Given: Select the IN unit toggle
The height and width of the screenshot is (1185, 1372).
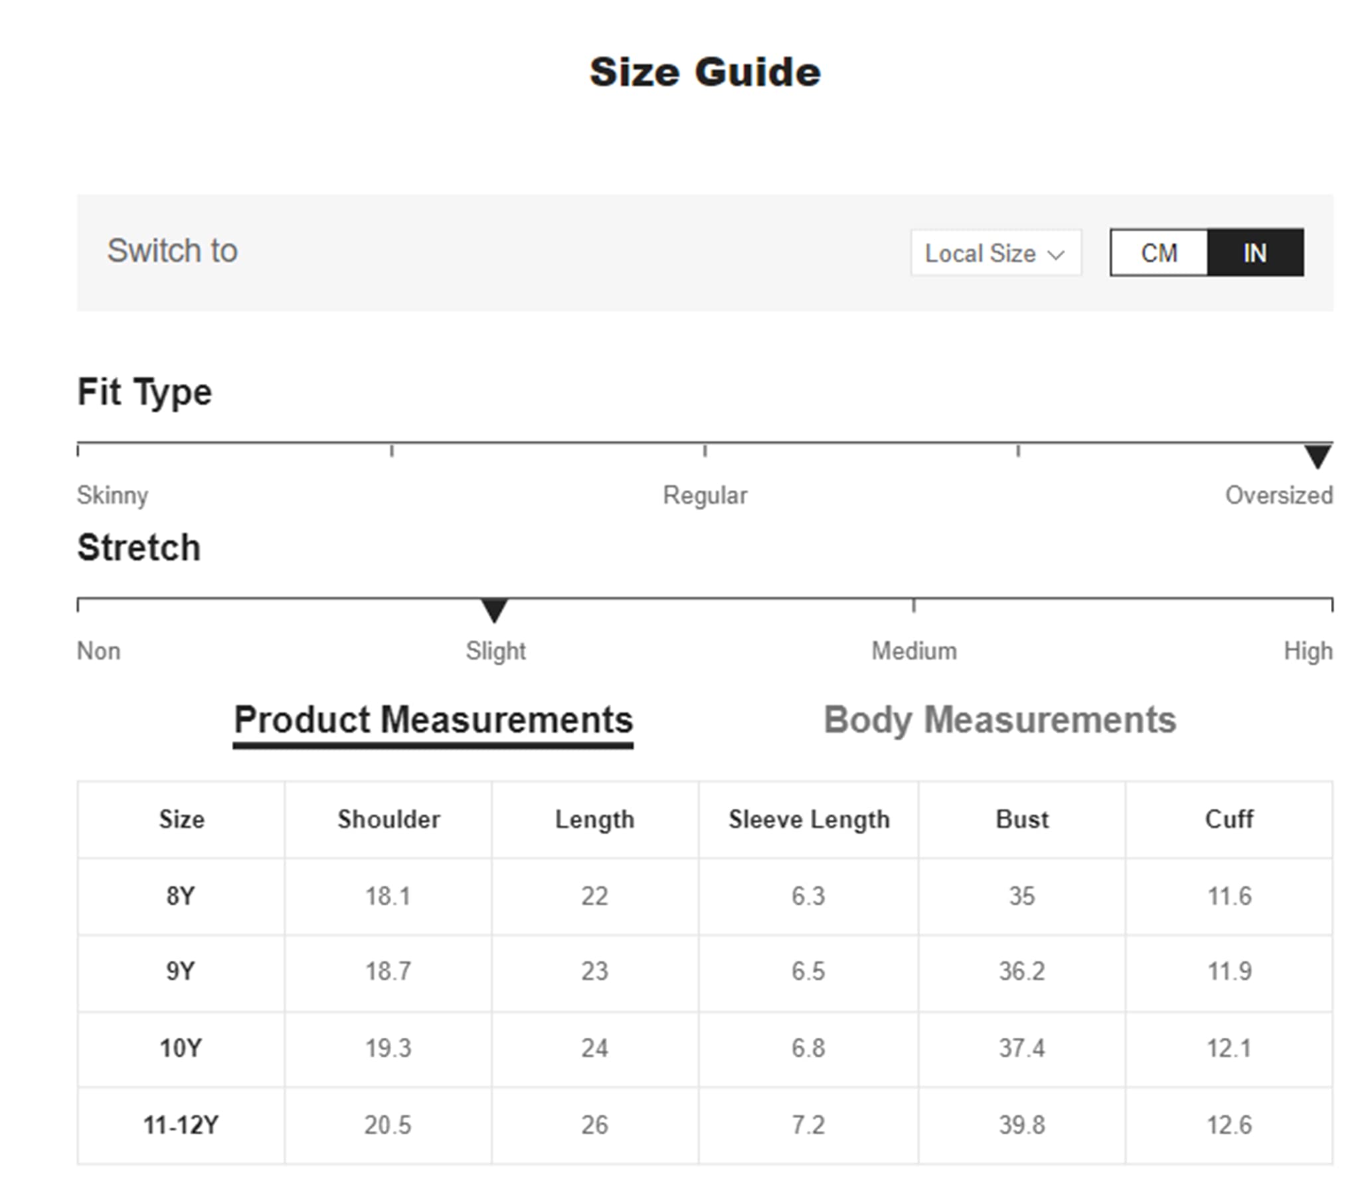Looking at the screenshot, I should coord(1255,253).
